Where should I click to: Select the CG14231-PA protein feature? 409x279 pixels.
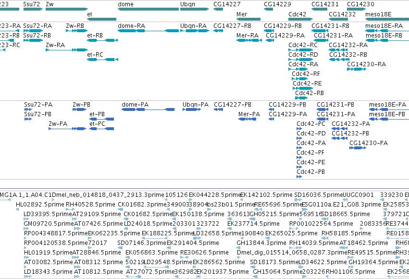click(x=322, y=119)
